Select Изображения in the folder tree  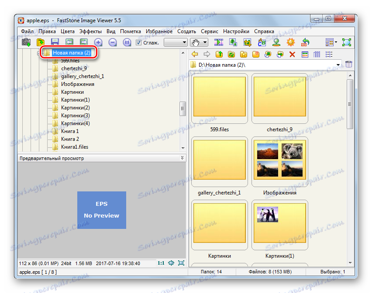coord(78,84)
